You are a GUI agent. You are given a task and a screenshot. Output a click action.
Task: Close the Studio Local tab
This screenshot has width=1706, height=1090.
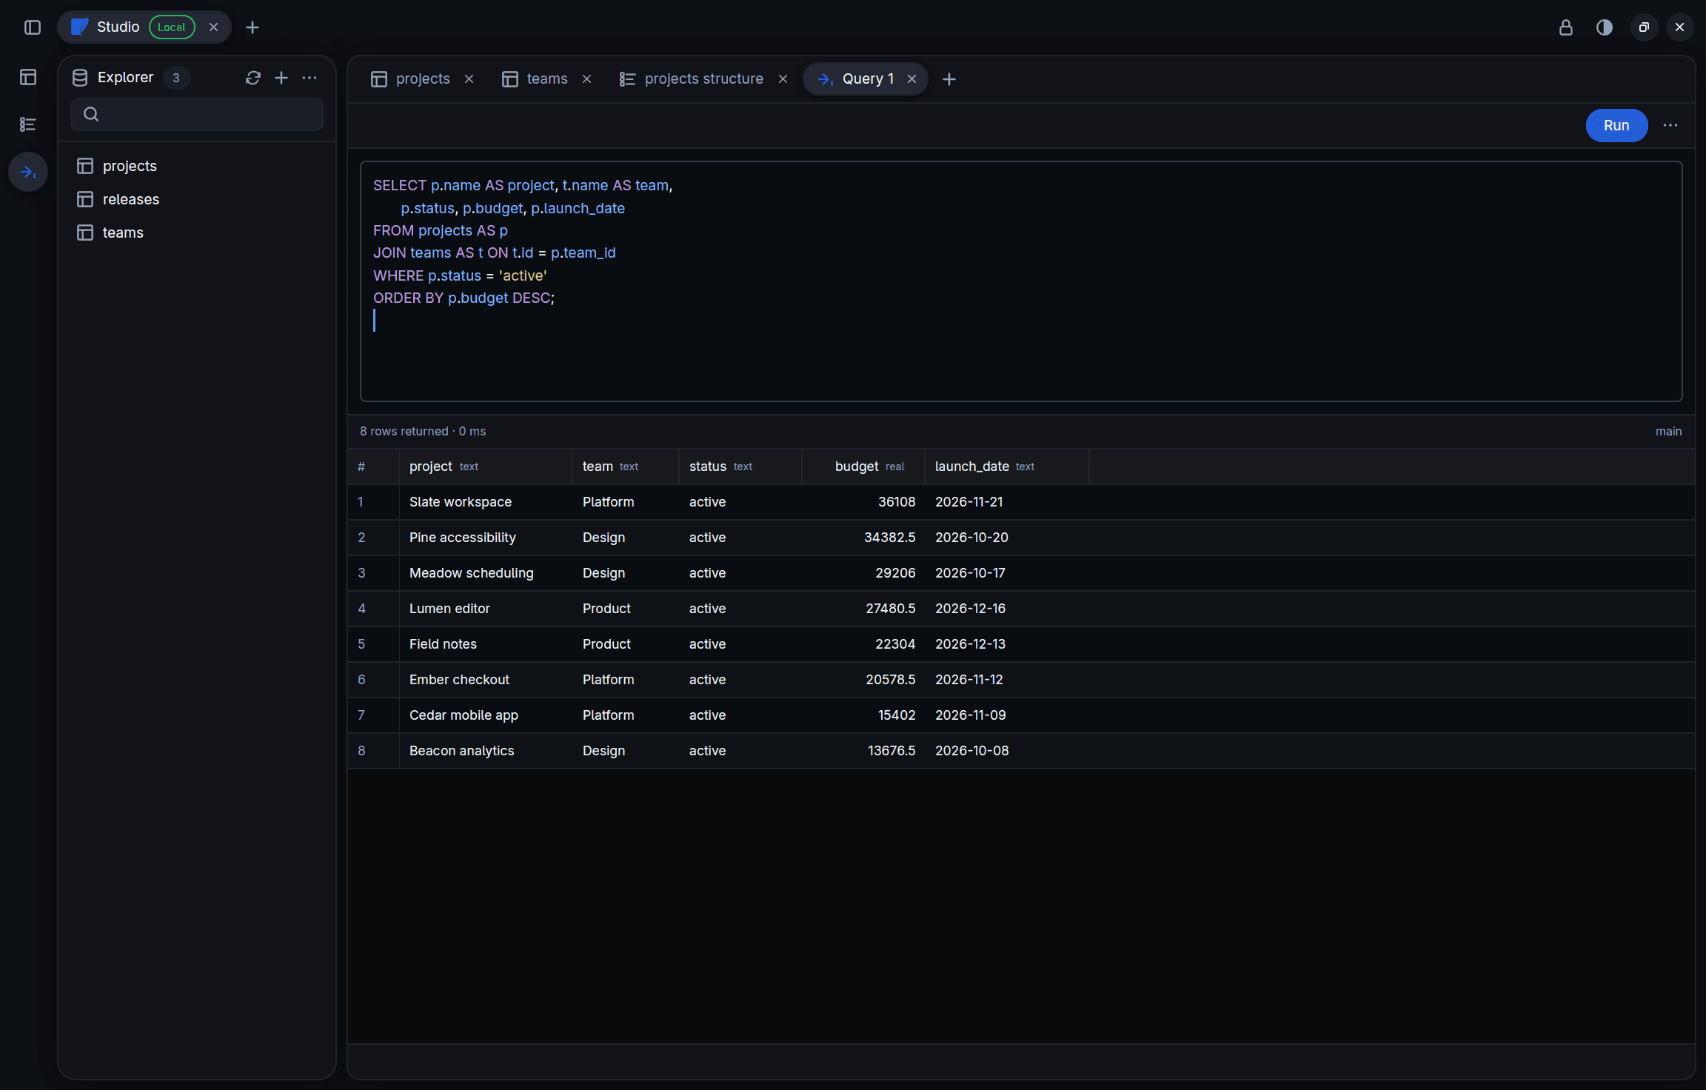[x=213, y=27]
